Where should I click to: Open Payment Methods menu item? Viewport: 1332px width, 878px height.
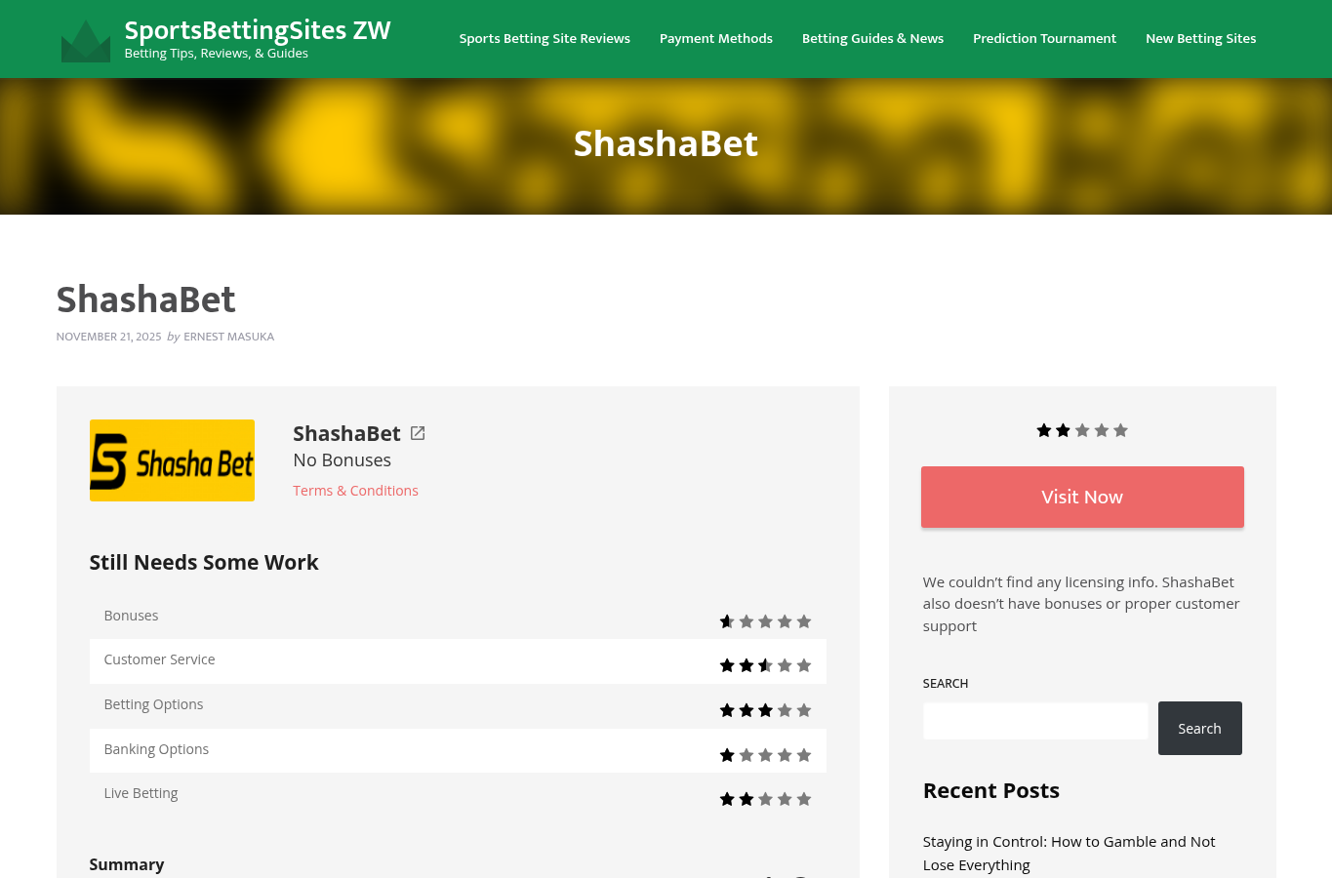pyautogui.click(x=716, y=39)
